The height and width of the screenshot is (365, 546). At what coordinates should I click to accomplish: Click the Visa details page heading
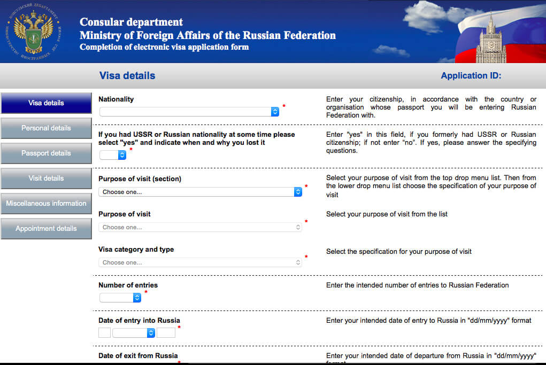coord(127,76)
